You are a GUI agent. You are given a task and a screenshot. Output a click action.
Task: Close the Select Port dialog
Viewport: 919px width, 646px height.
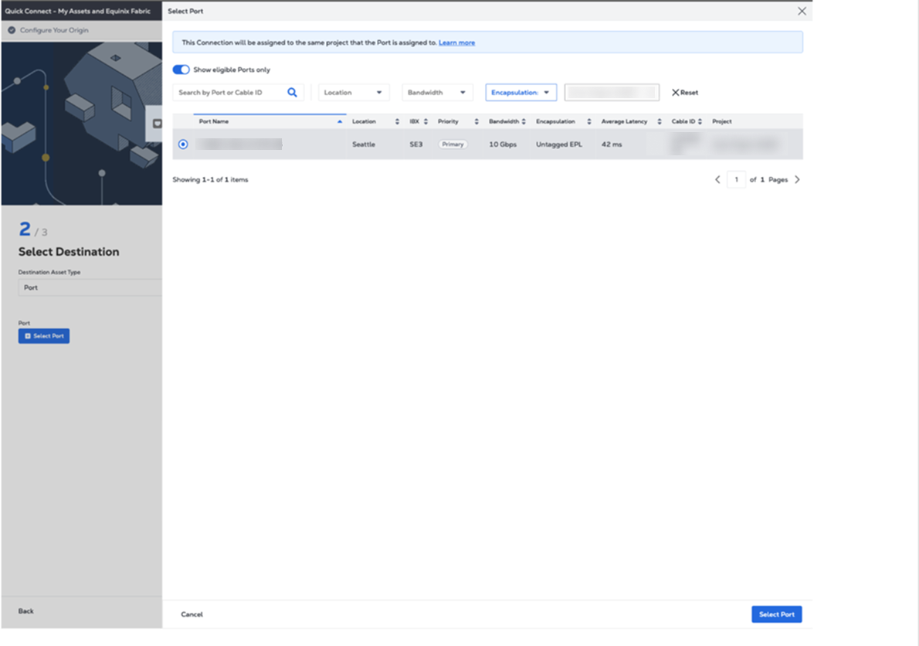pyautogui.click(x=802, y=12)
